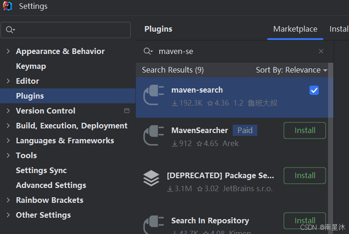Open Settings Sync page
Image resolution: width=349 pixels, height=234 pixels.
tap(41, 170)
